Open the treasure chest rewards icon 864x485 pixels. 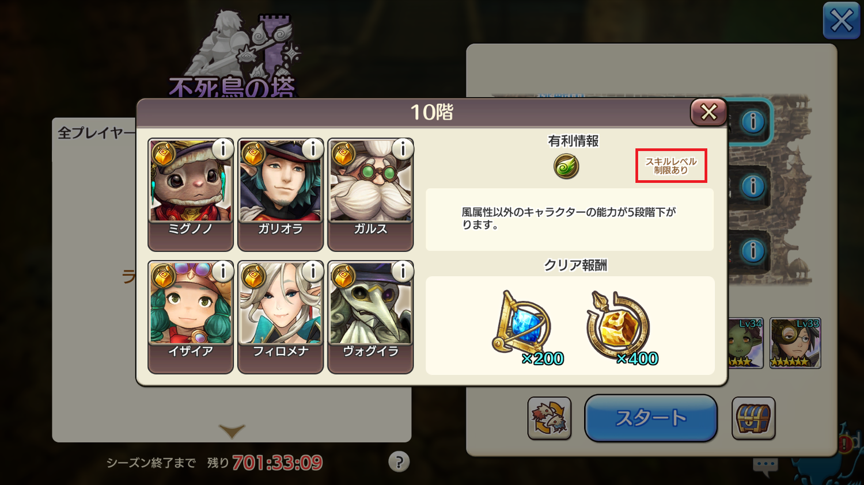point(753,418)
